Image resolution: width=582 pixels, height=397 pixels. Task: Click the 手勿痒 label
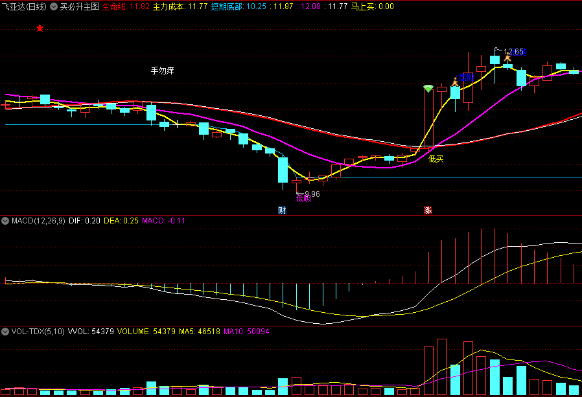[162, 71]
